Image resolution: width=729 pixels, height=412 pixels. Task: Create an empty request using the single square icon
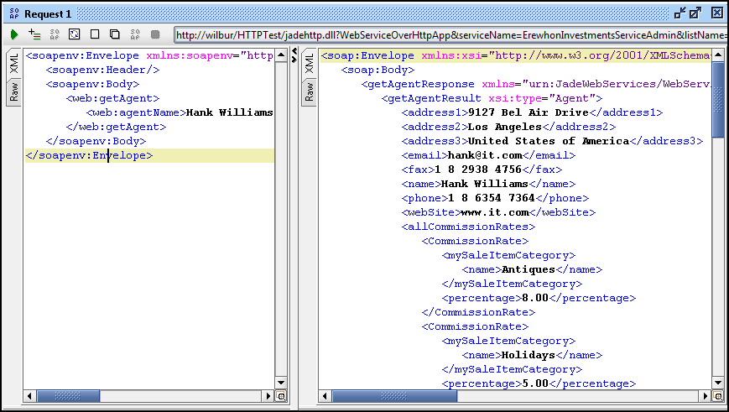tap(95, 34)
